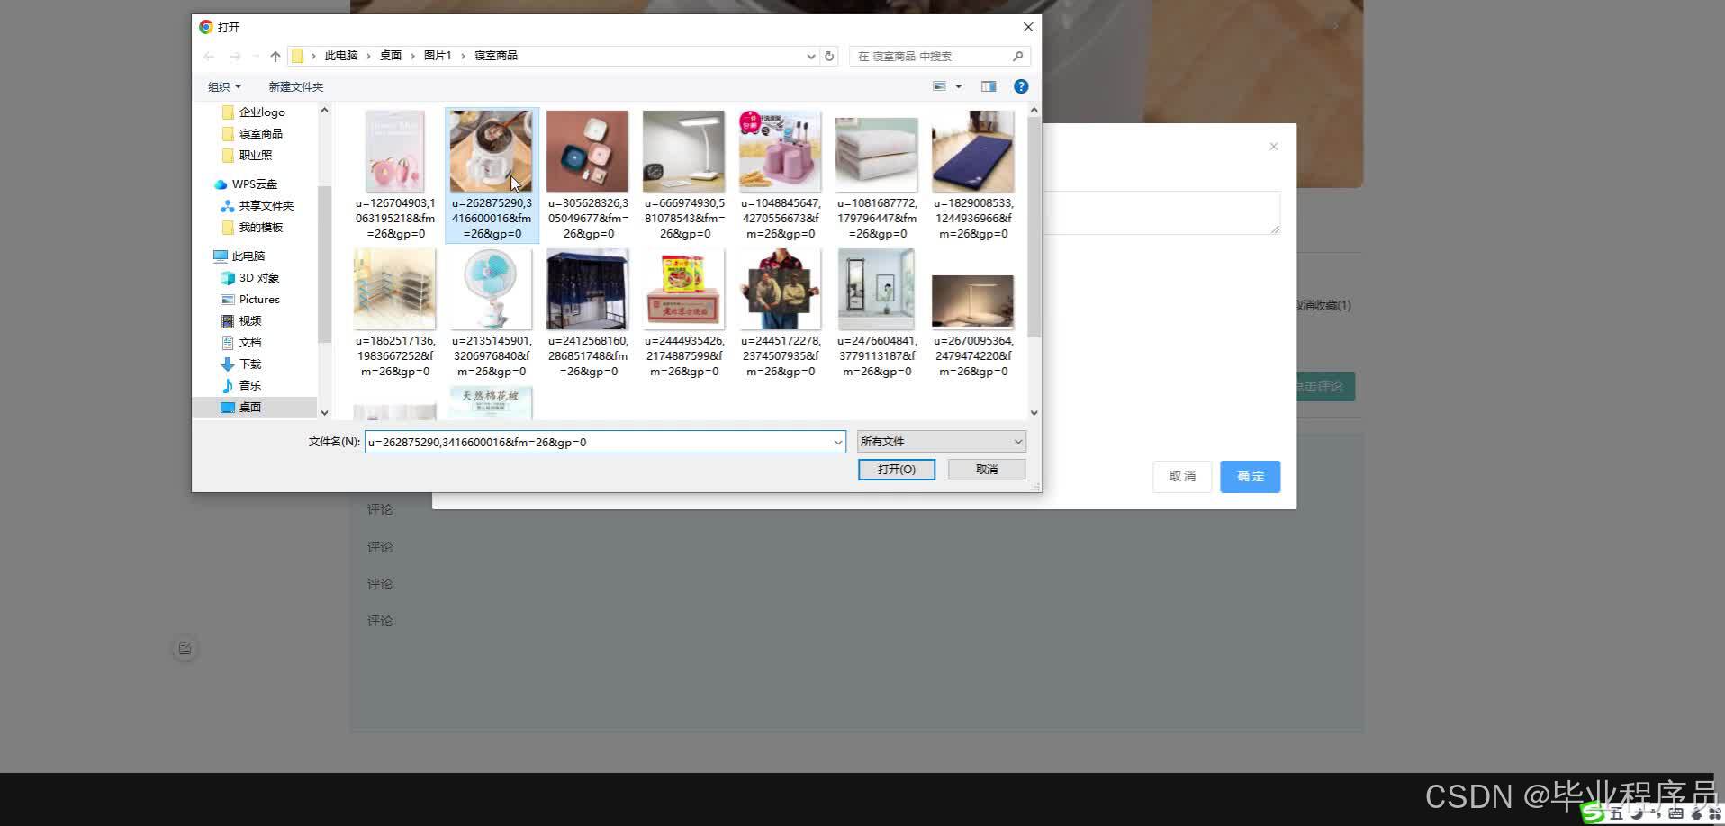
Task: Select 3D 对象 in navigation pane
Action: pyautogui.click(x=250, y=278)
